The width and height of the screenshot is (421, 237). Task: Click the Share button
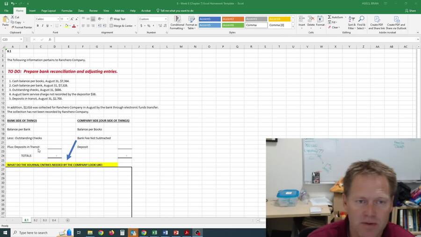(411, 11)
